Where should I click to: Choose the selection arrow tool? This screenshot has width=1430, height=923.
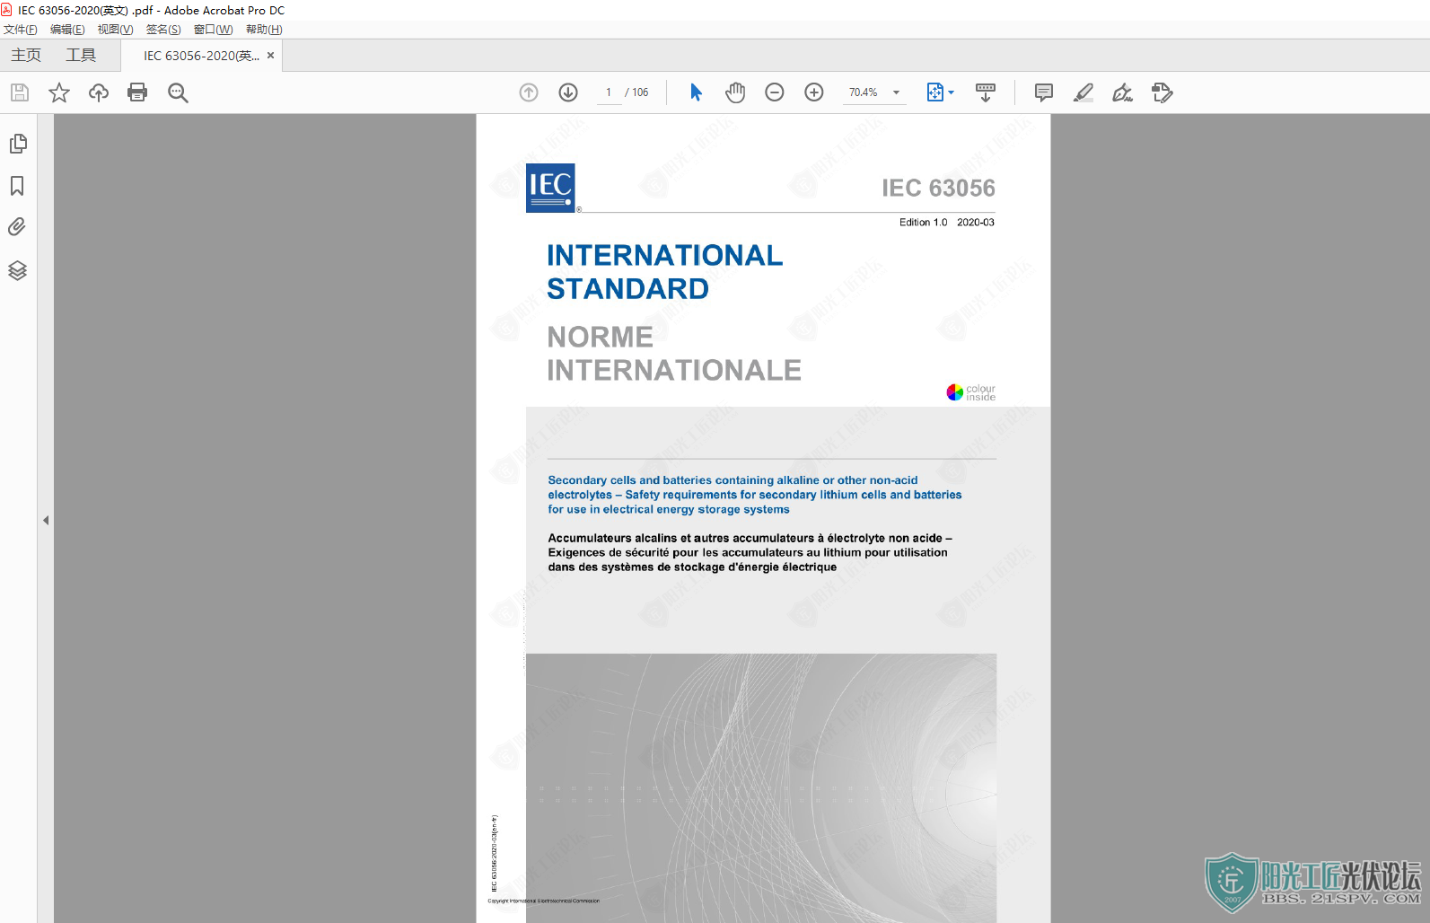tap(696, 92)
